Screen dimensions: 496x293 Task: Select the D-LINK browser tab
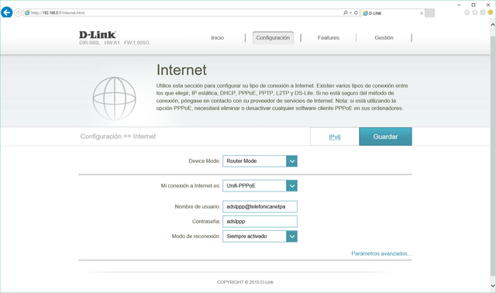coord(392,13)
